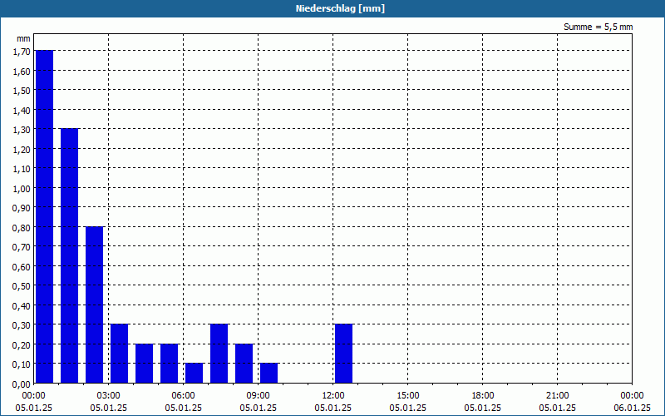Click the 1,30 y-axis label
Screen dimensions: 665x416
coord(22,130)
